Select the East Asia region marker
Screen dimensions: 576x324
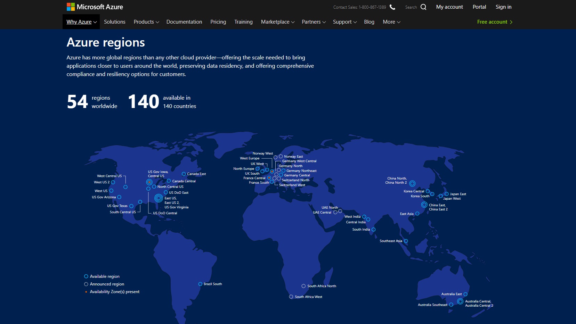pyautogui.click(x=417, y=214)
